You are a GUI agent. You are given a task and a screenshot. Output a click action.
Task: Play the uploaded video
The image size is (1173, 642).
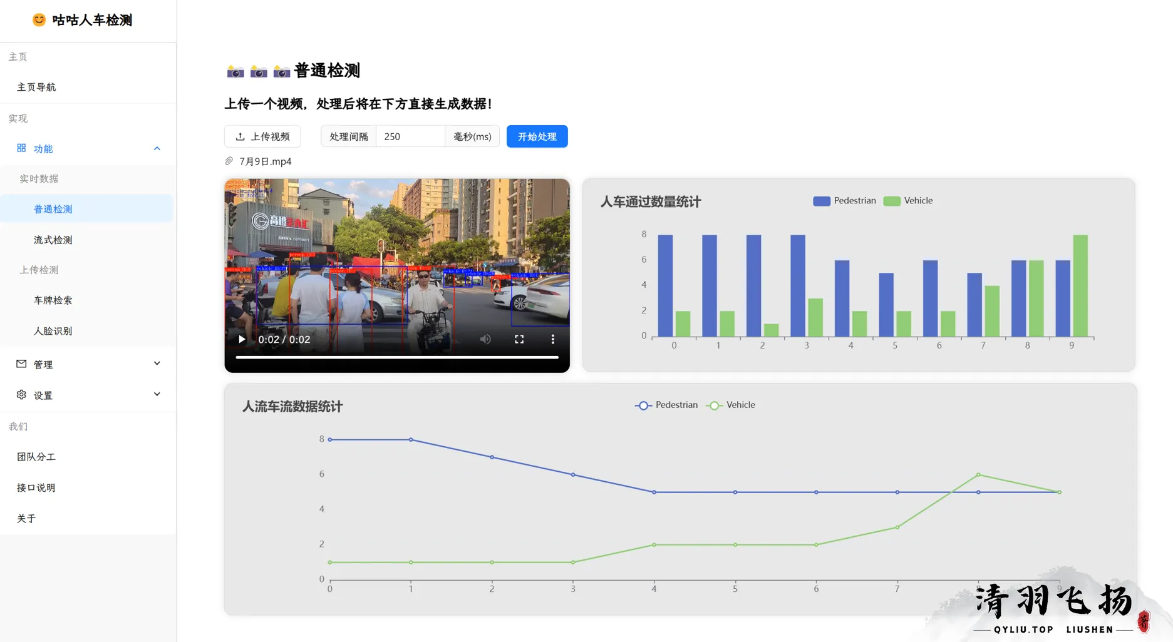point(242,339)
